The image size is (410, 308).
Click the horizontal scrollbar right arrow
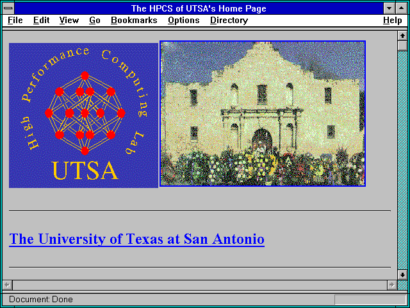(x=392, y=285)
